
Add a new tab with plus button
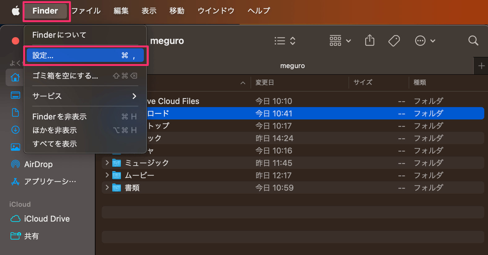click(481, 66)
